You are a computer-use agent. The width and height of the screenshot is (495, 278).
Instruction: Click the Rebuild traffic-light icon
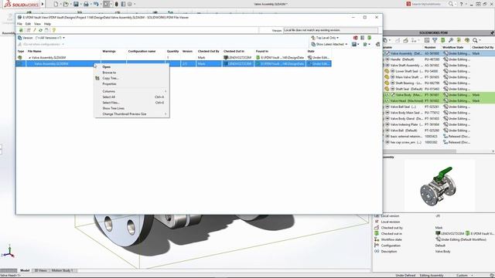[x=117, y=4]
